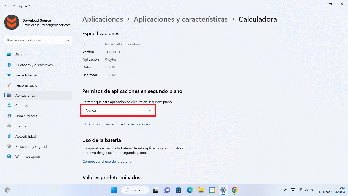Launch Microsoft Edge from taskbar

(190, 190)
